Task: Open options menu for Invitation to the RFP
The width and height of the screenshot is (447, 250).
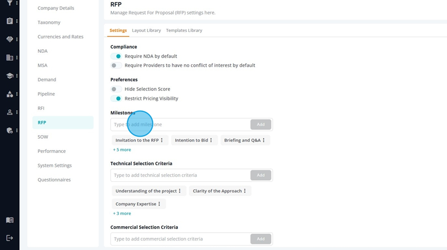Action: pos(161,140)
